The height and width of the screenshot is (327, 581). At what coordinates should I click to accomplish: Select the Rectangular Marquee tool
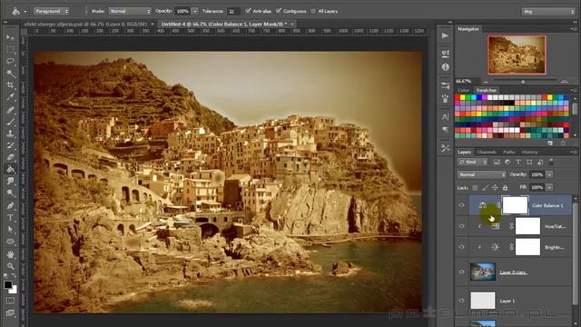(x=10, y=49)
